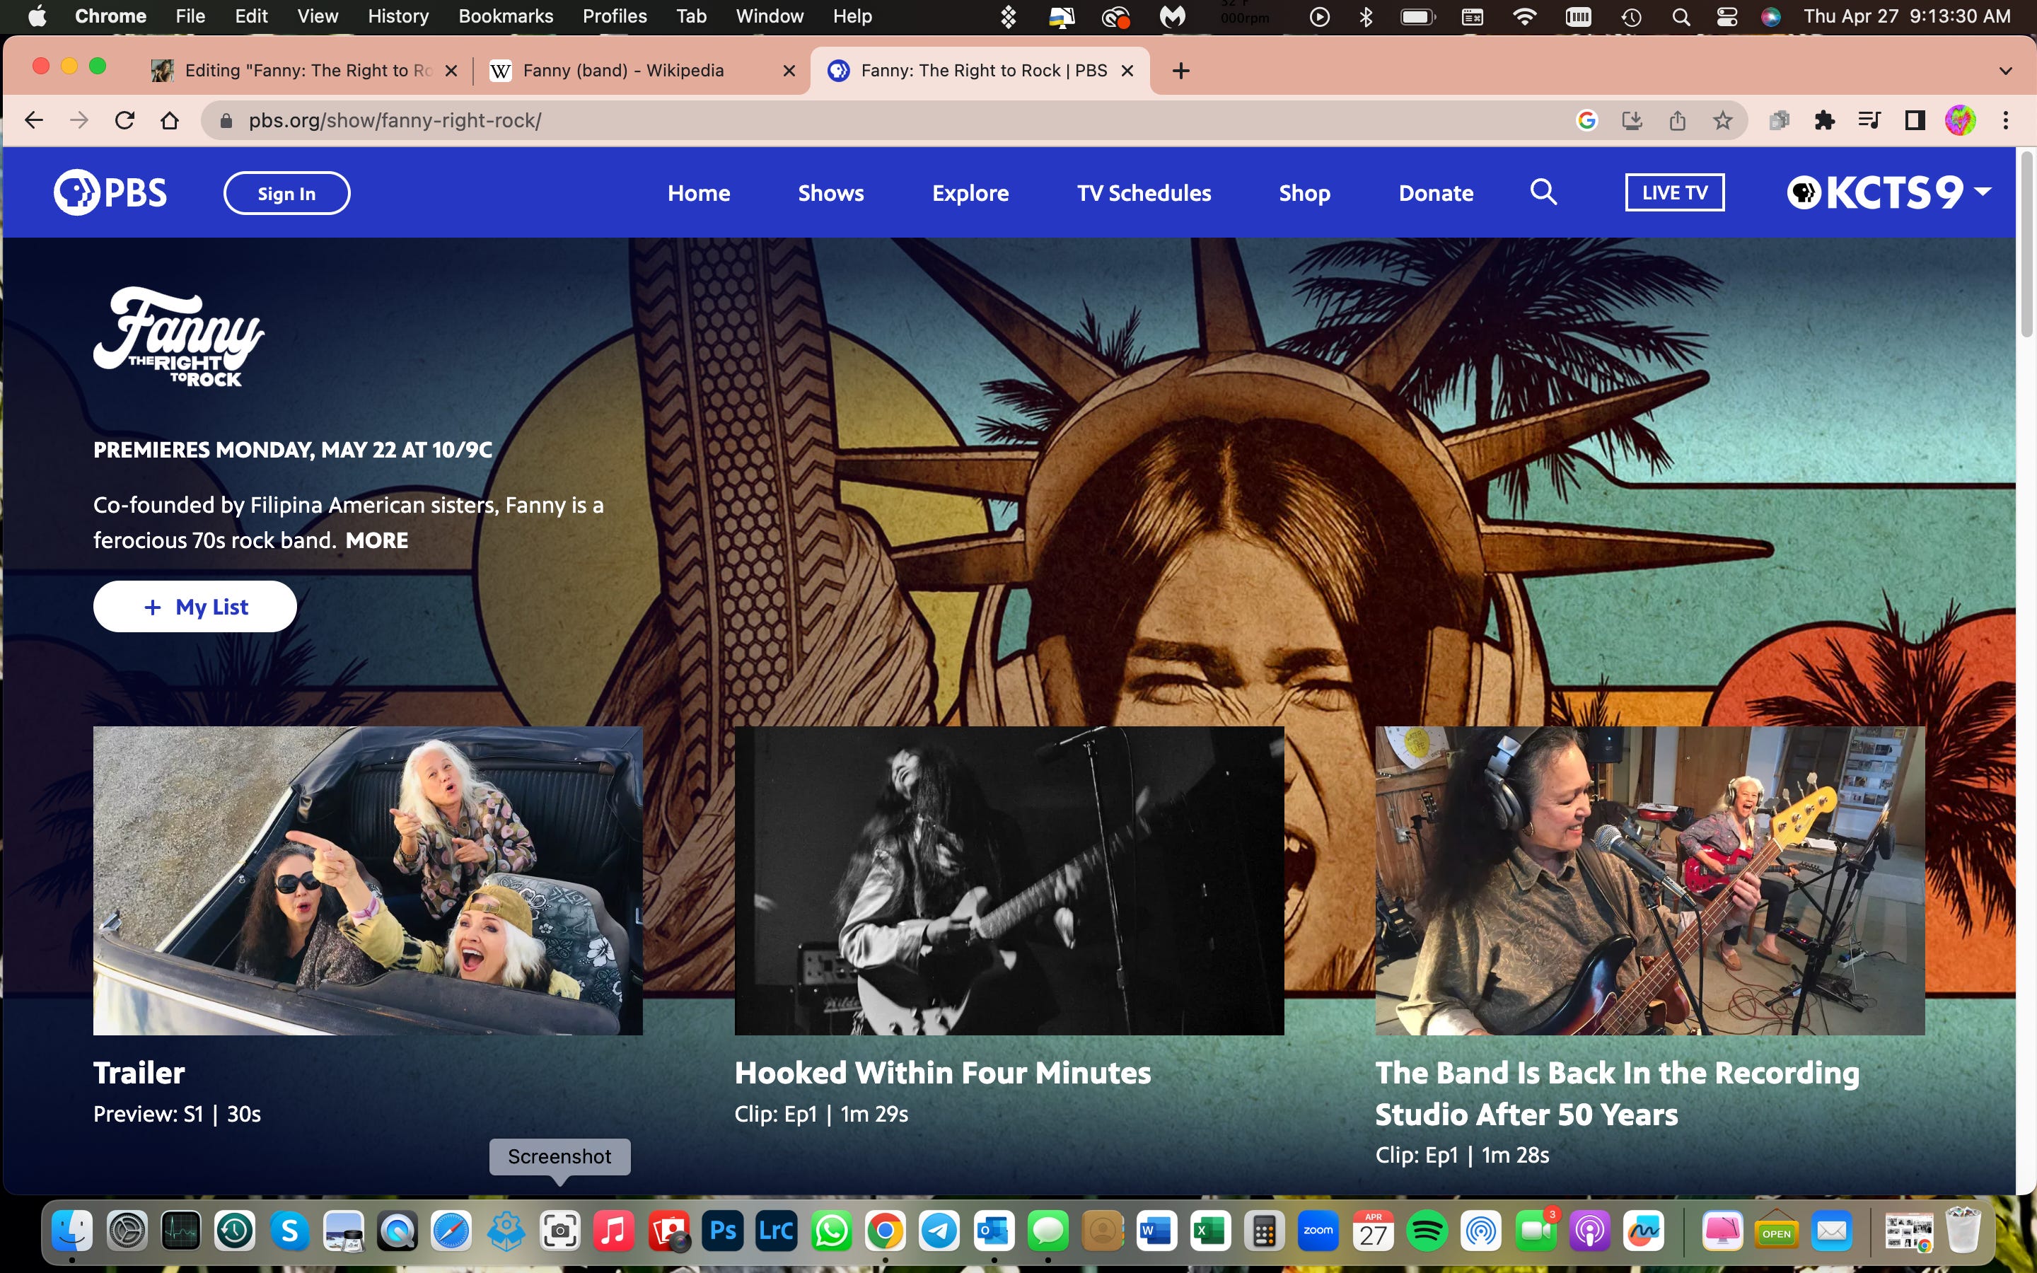2037x1273 pixels.
Task: Go back to previous page
Action: (34, 120)
